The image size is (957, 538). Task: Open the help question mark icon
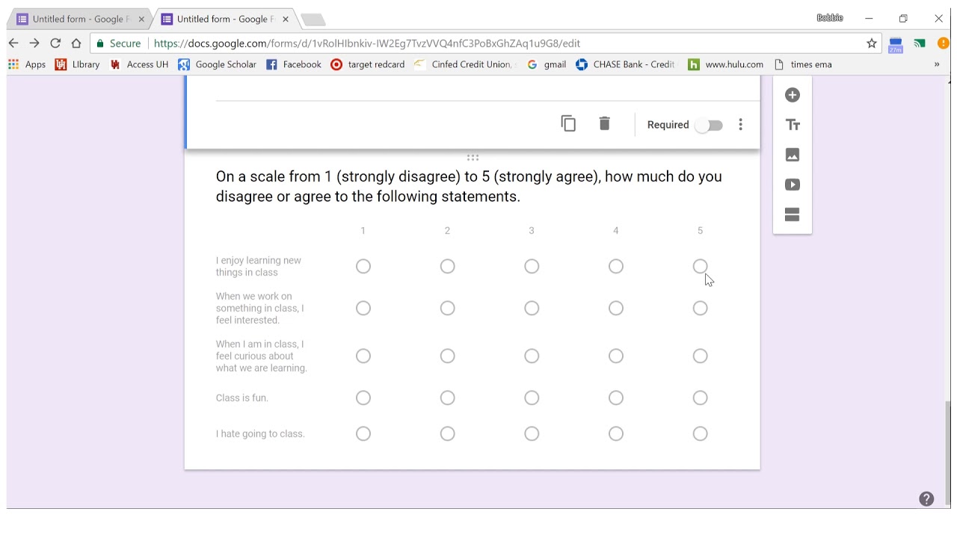click(x=926, y=499)
